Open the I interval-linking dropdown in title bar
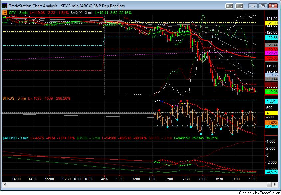The height and width of the screenshot is (195, 281). click(239, 6)
